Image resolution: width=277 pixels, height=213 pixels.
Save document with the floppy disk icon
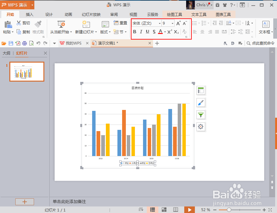pos(11,43)
